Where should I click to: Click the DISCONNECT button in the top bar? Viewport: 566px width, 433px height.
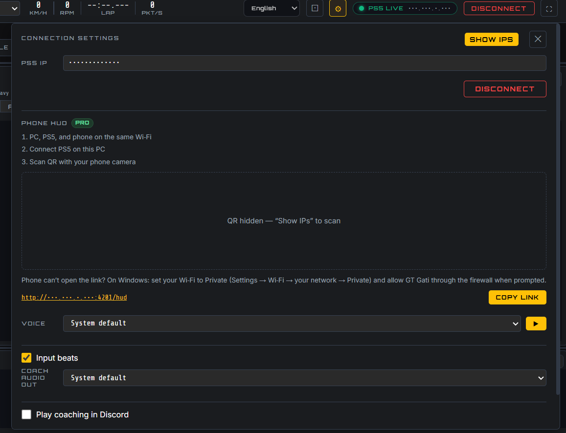pos(499,8)
